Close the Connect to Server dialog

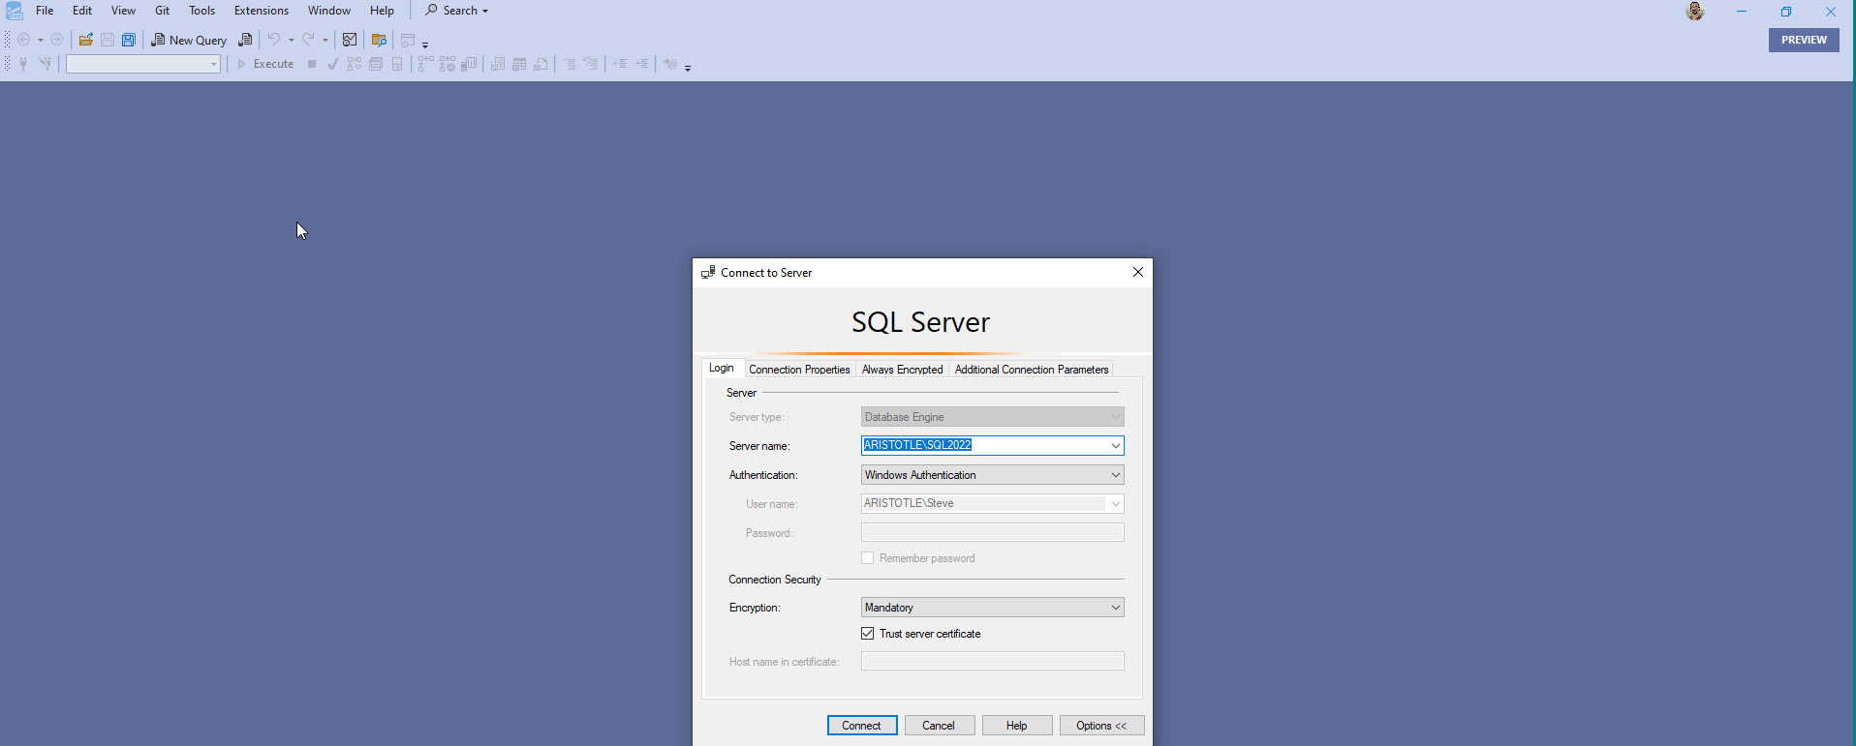click(1138, 273)
